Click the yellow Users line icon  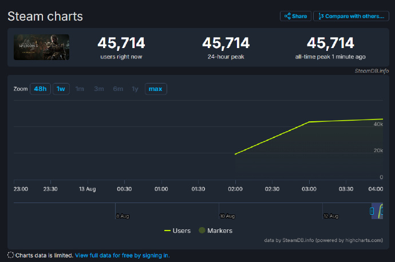click(167, 231)
